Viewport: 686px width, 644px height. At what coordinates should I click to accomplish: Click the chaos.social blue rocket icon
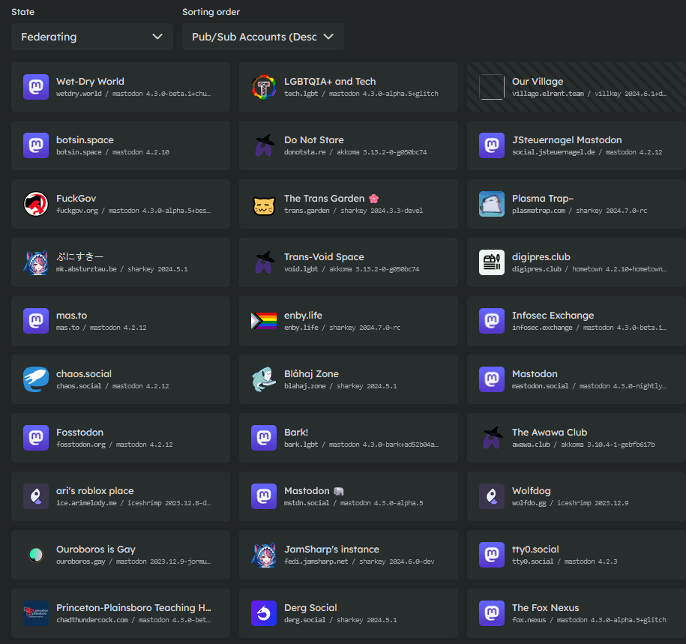[36, 379]
